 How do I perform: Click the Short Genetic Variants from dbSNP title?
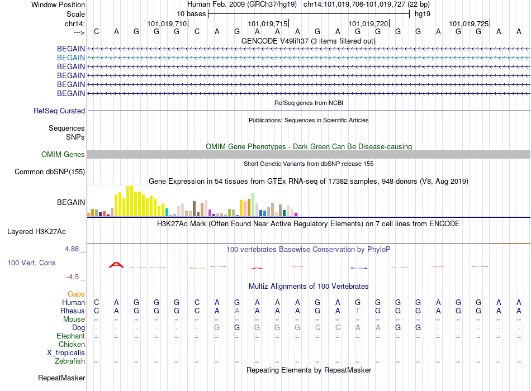309,164
